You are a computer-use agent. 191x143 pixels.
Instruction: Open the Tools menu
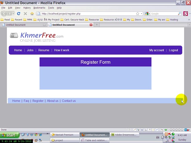51,8
